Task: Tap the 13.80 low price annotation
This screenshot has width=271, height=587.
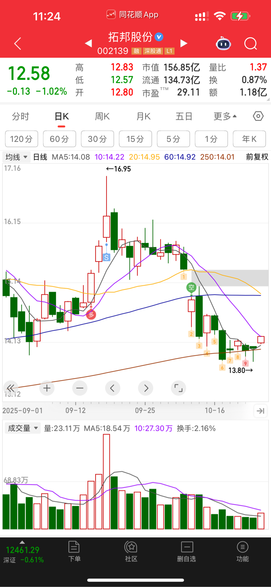Action: pyautogui.click(x=241, y=370)
